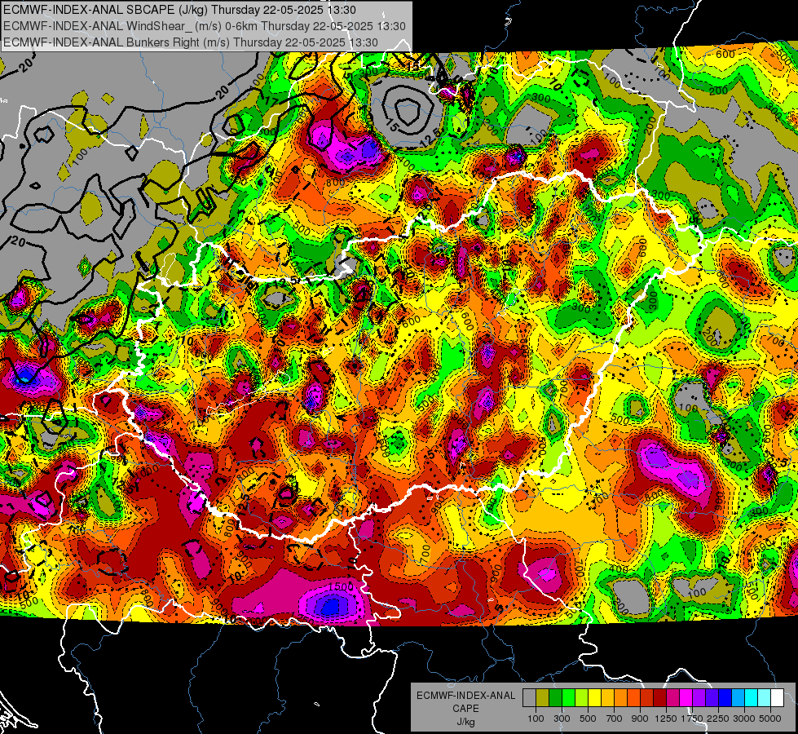
Task: Click the 1500 contour label on the map
Action: (x=341, y=587)
